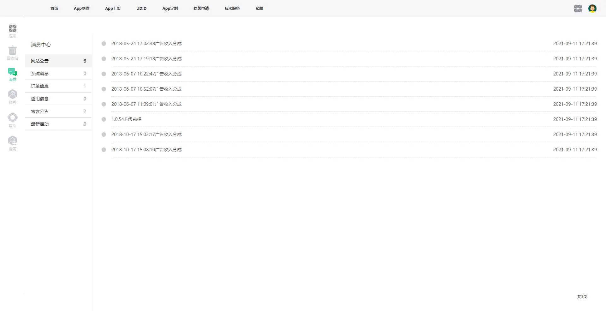The height and width of the screenshot is (311, 606).
Task: Open the 帮助 help sidebar icon
Action: click(x=12, y=120)
